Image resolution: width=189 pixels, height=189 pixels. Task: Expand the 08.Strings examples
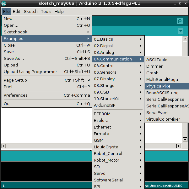[118, 85]
